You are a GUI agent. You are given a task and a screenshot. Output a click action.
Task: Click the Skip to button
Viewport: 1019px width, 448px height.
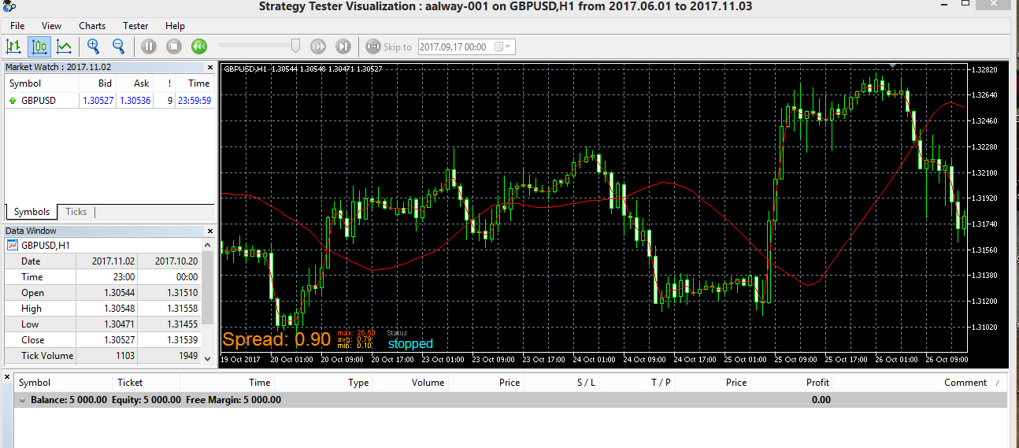point(388,47)
